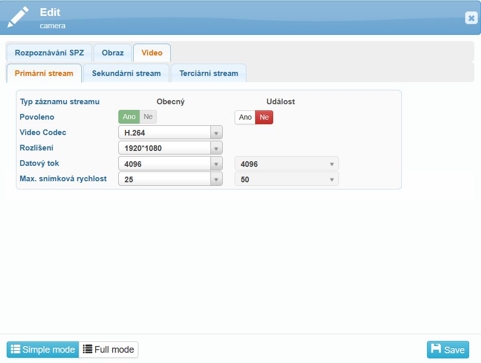
Task: Click the pencil Edit icon in header
Action: coord(19,17)
